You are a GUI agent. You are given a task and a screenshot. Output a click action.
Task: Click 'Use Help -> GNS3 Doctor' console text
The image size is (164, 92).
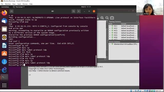pos(49,71)
